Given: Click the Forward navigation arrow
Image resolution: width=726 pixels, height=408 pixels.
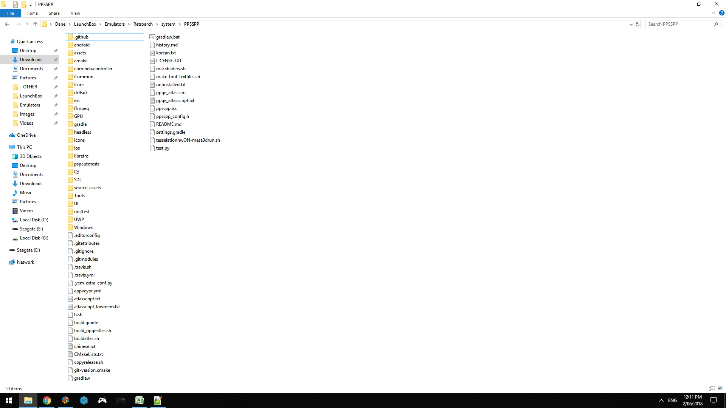Looking at the screenshot, I should pyautogui.click(x=18, y=24).
